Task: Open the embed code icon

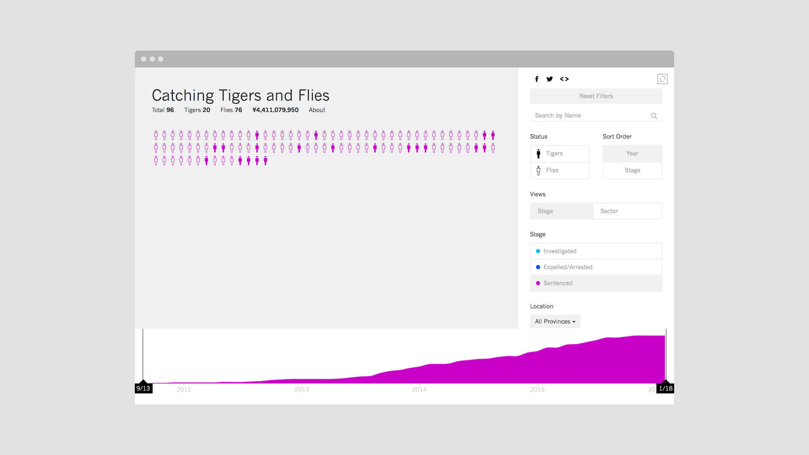Action: (564, 79)
